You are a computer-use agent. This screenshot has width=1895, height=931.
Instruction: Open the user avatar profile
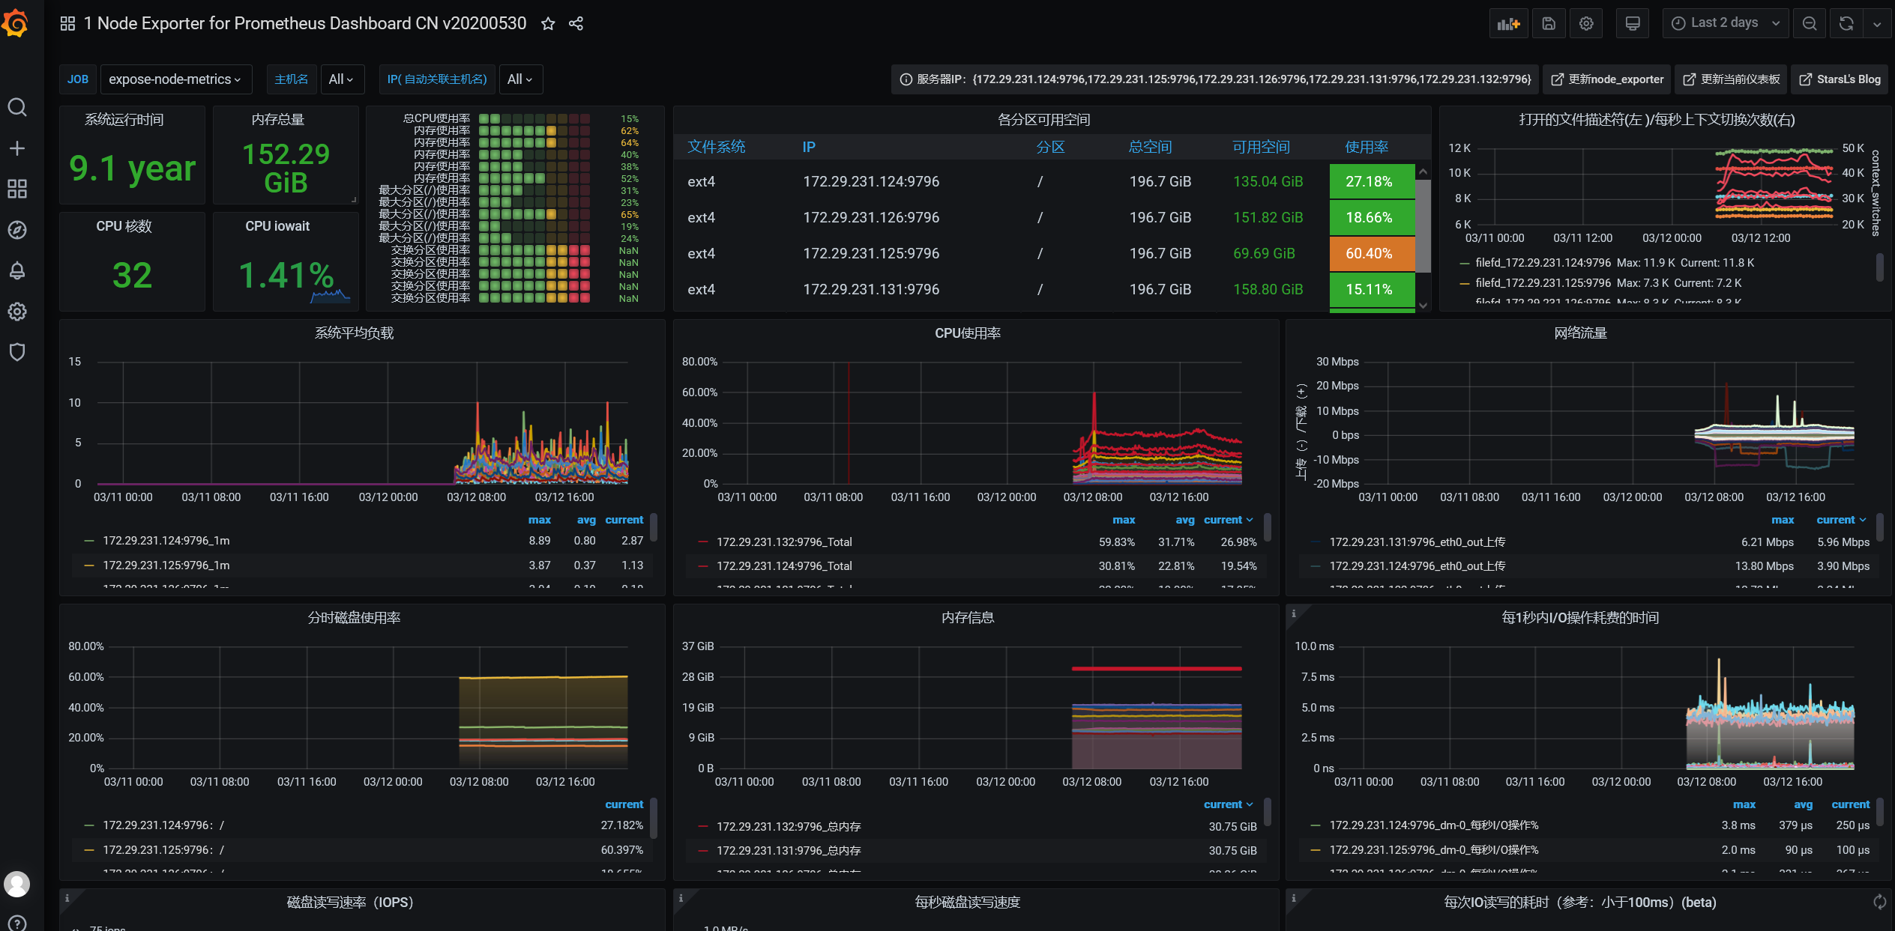[x=17, y=884]
